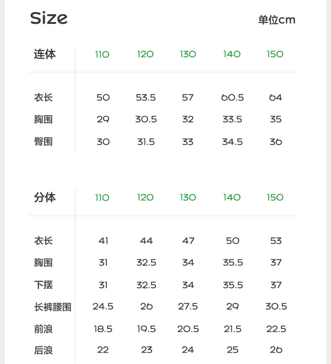331x364 pixels.
Task: Select the 24.5 长裤腰围 value
Action: click(x=103, y=307)
